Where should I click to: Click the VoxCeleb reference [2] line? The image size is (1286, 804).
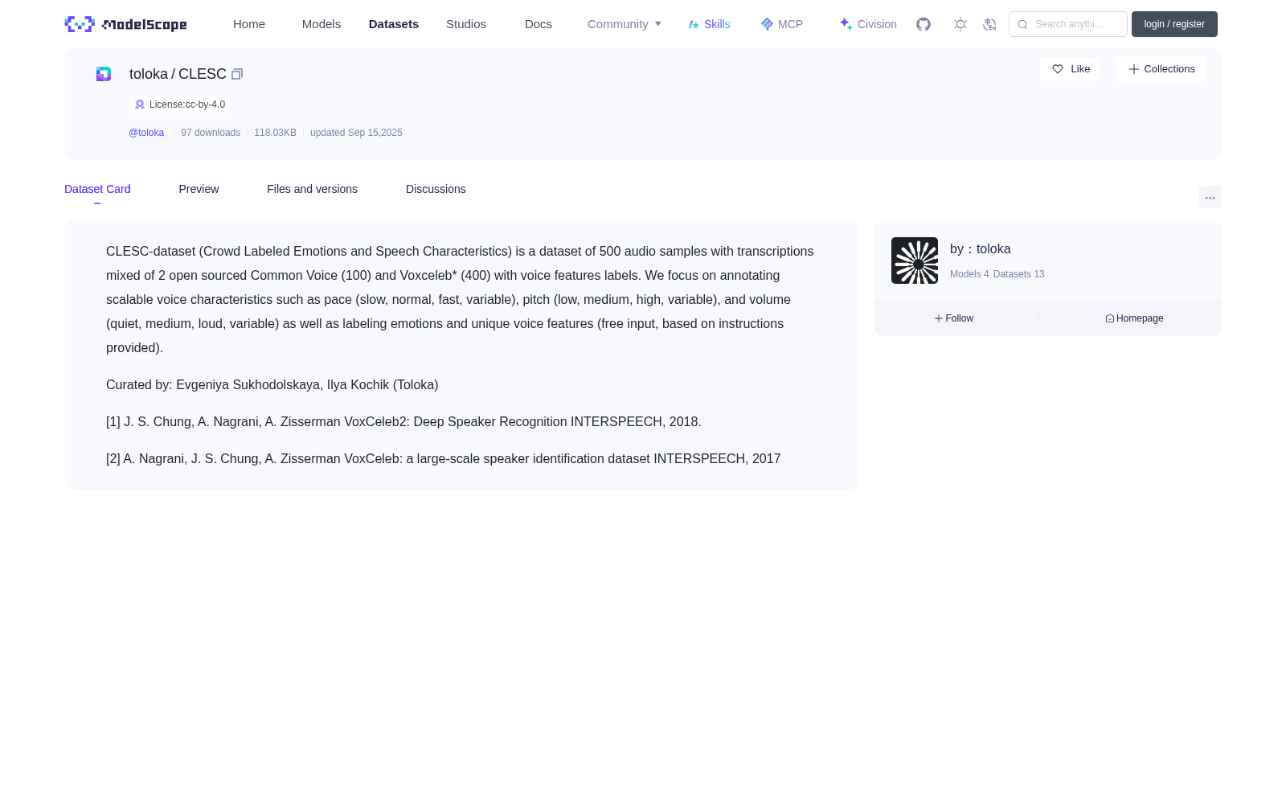click(444, 459)
